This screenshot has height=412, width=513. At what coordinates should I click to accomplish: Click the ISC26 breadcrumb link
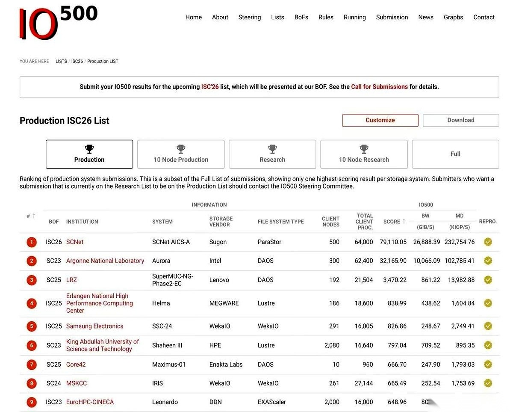(77, 61)
